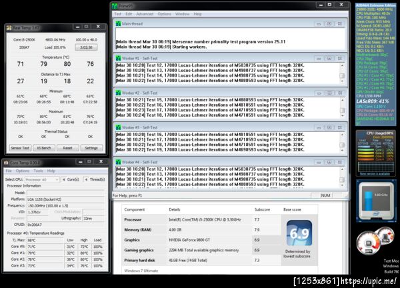This screenshot has width=400, height=288.
Task: Click the Worker #1 Self-Test window icon
Action: pyautogui.click(x=118, y=58)
